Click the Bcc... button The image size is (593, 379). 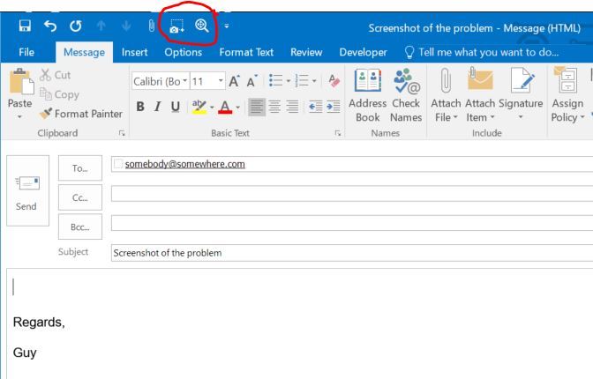coord(80,227)
